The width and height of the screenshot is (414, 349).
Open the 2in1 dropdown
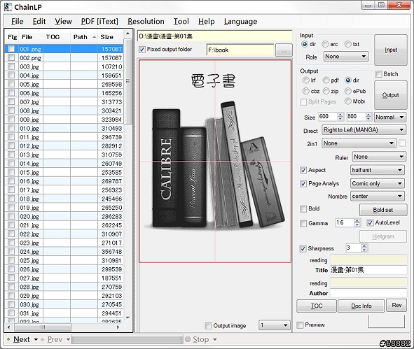(x=359, y=143)
